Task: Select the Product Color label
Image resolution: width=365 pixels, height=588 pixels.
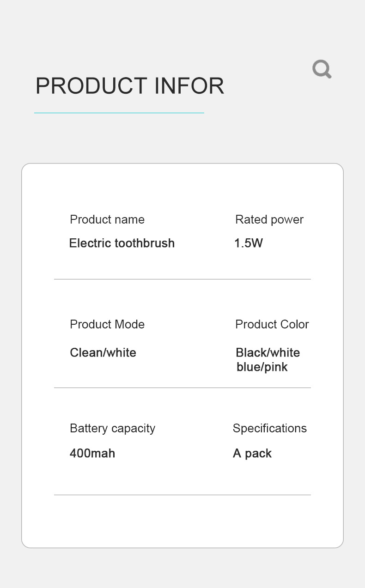Action: pos(272,324)
